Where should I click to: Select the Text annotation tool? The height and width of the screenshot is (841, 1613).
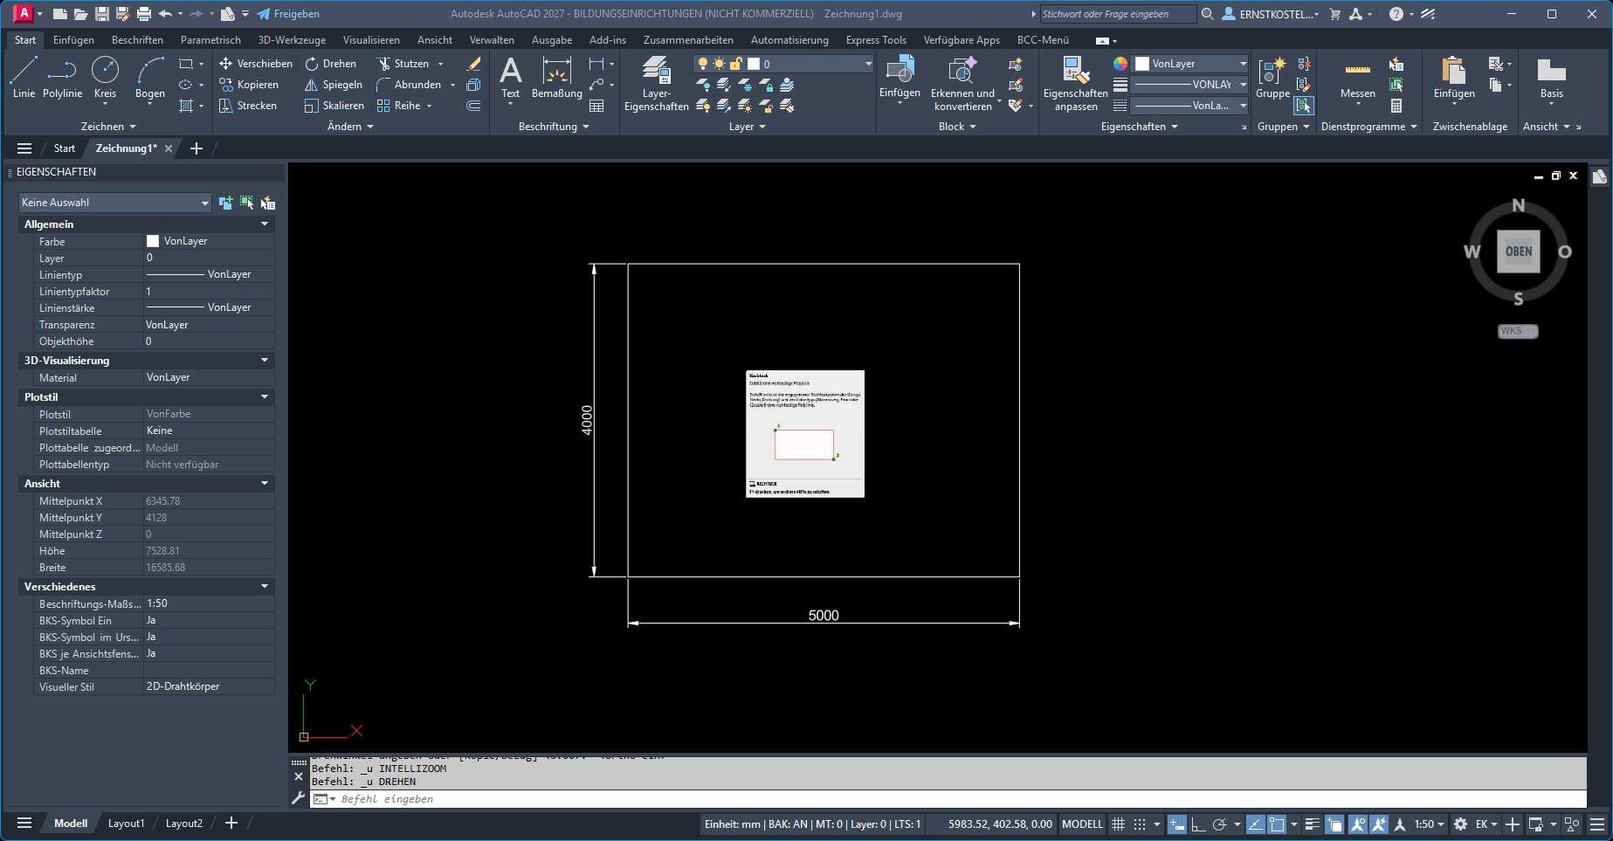click(510, 78)
